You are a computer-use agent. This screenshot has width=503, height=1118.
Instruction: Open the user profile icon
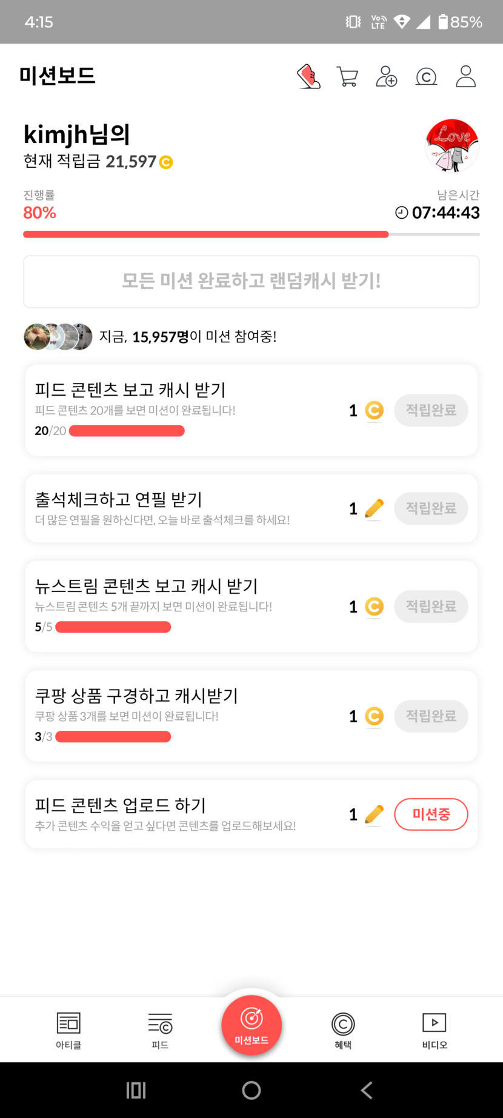click(x=465, y=77)
